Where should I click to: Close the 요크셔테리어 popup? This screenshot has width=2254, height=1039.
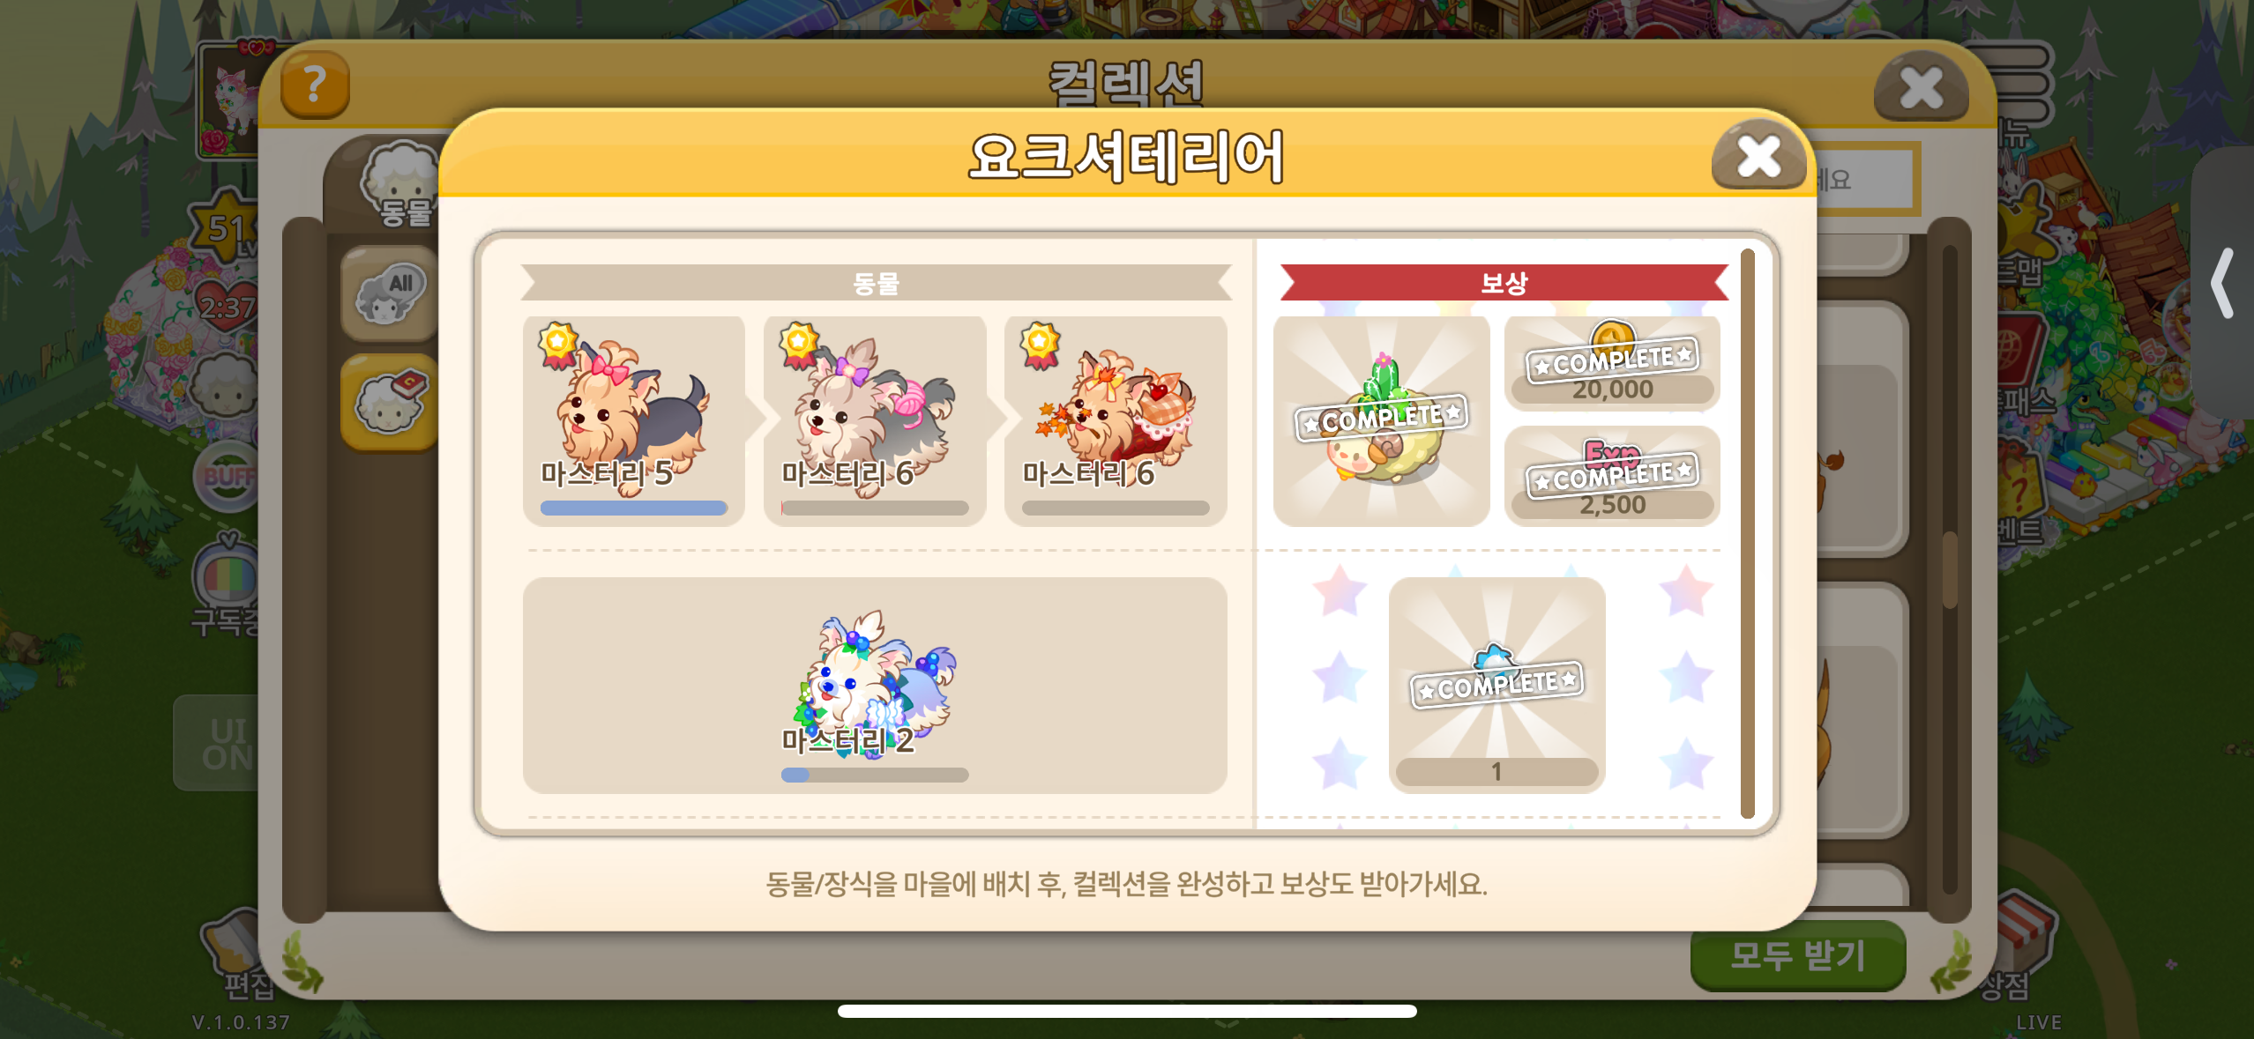coord(1758,158)
